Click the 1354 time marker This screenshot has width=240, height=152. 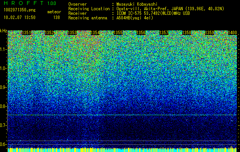click(x=95, y=33)
